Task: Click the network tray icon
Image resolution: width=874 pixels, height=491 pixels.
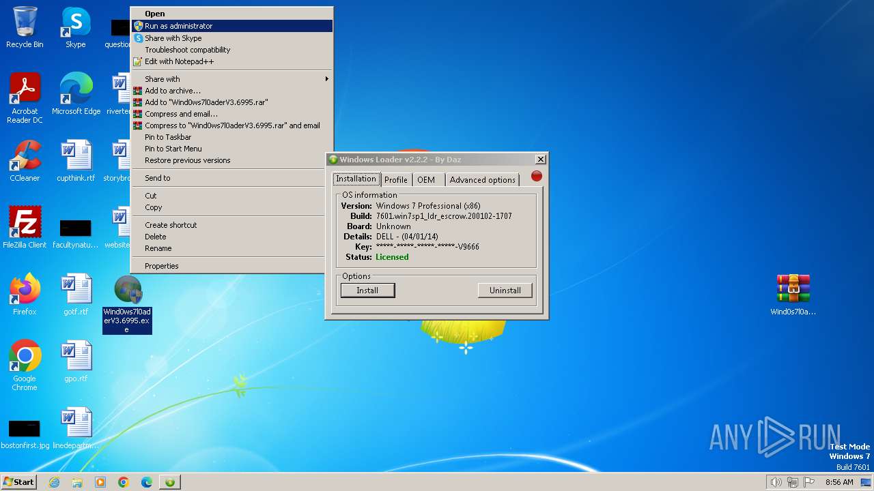Action: click(793, 482)
